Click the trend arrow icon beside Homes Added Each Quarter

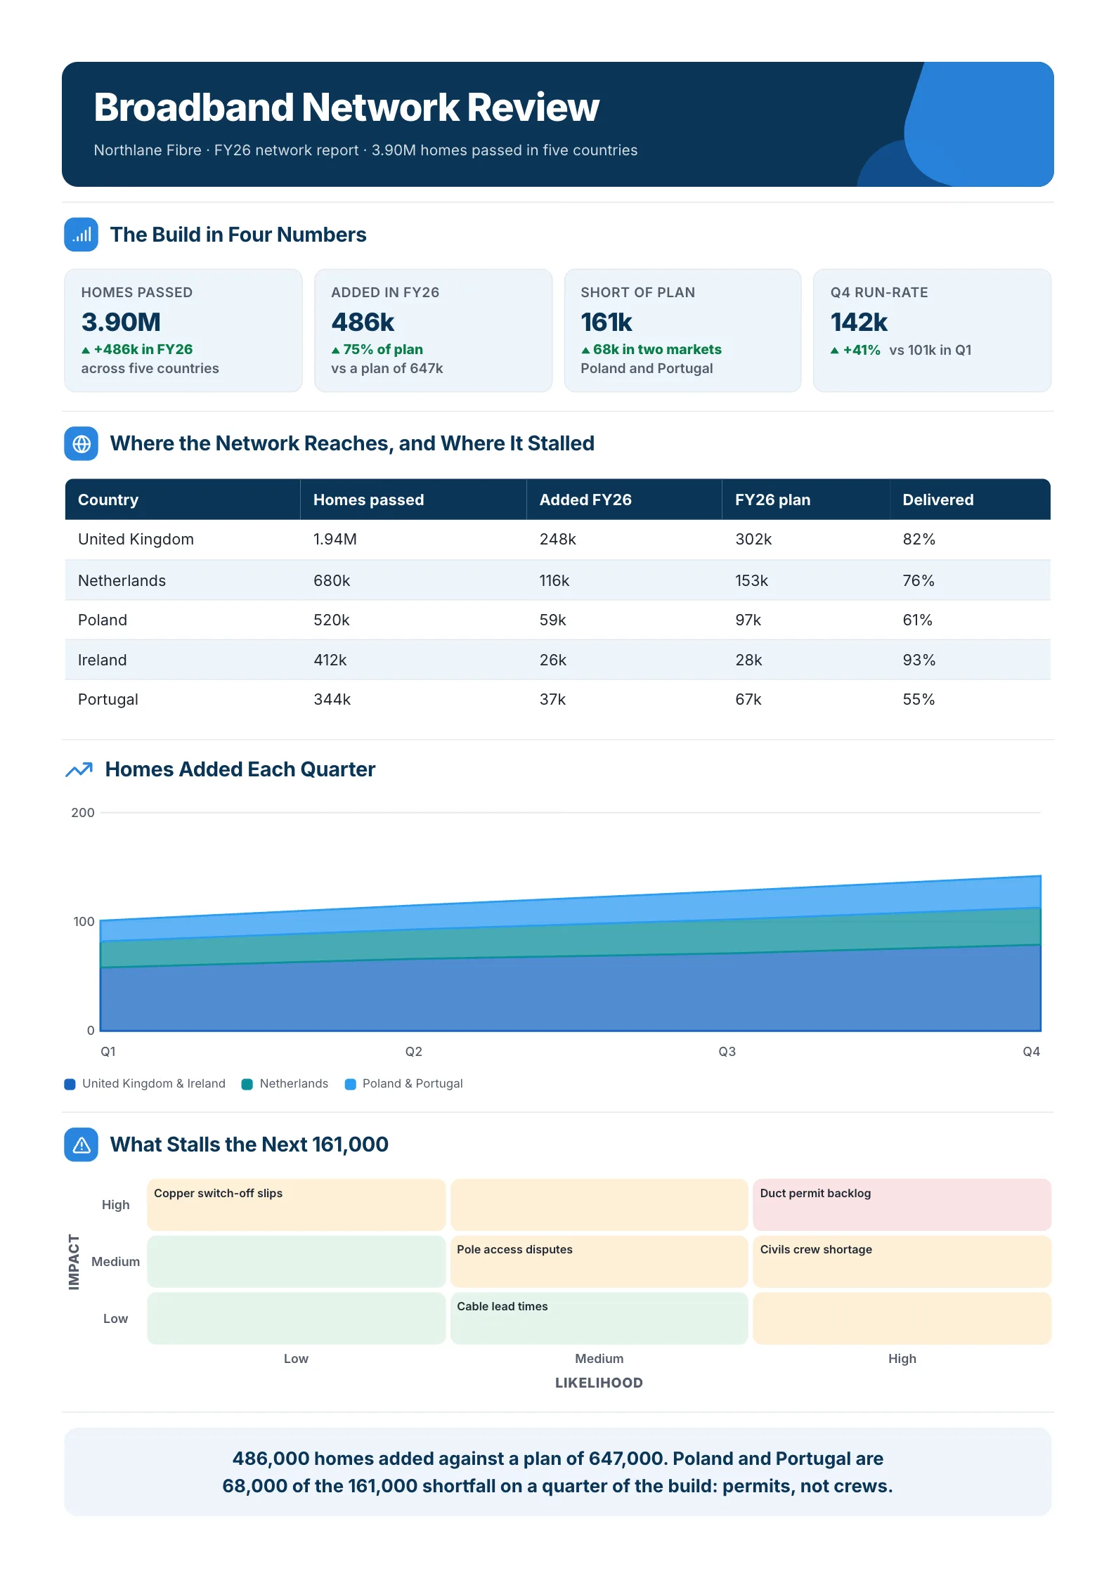click(x=79, y=769)
